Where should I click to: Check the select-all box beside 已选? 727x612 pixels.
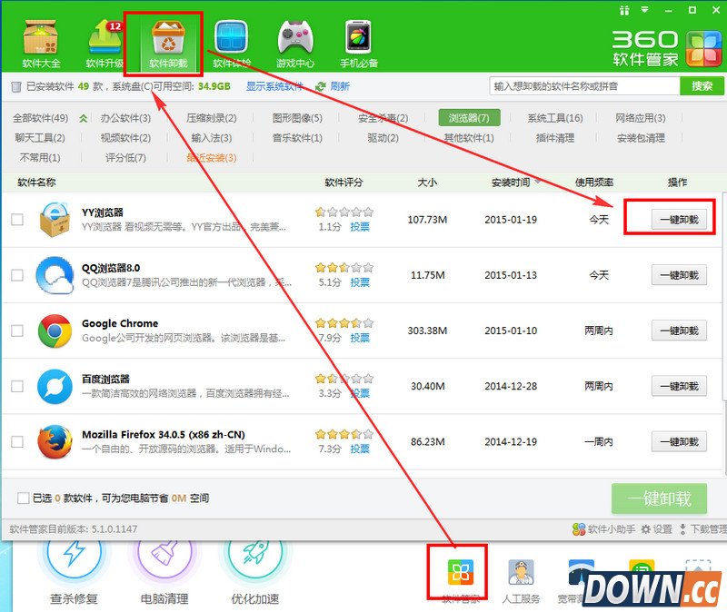click(x=24, y=498)
